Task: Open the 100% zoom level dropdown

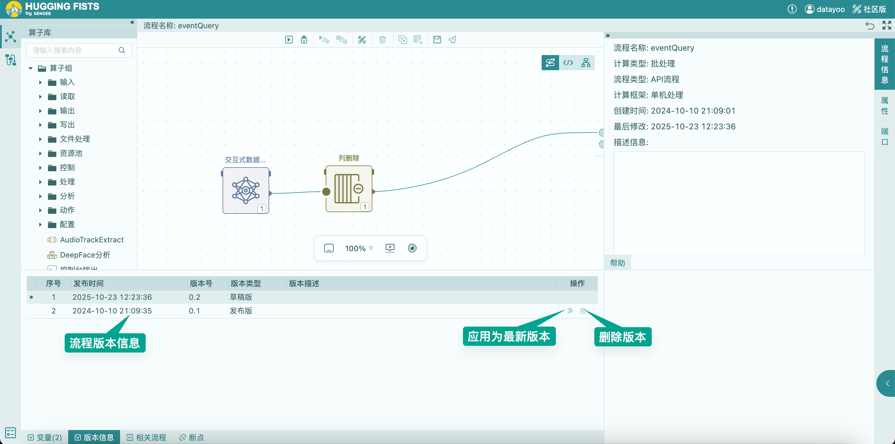Action: point(359,249)
